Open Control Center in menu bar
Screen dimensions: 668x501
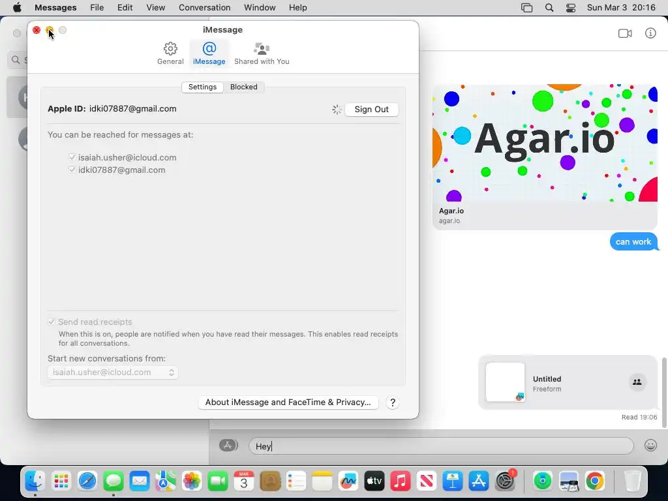pos(570,8)
